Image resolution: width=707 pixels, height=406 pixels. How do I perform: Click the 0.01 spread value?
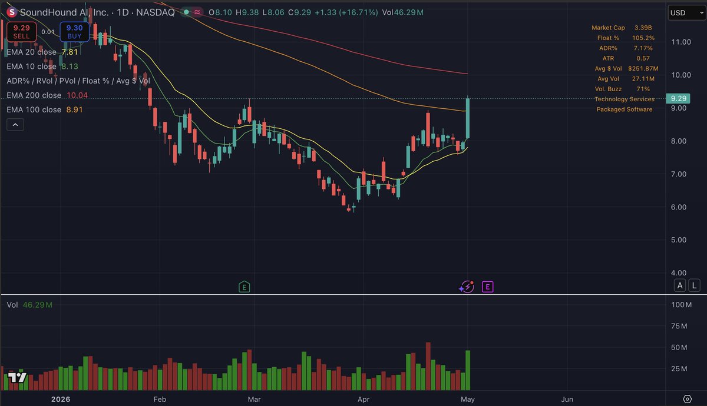coord(48,32)
